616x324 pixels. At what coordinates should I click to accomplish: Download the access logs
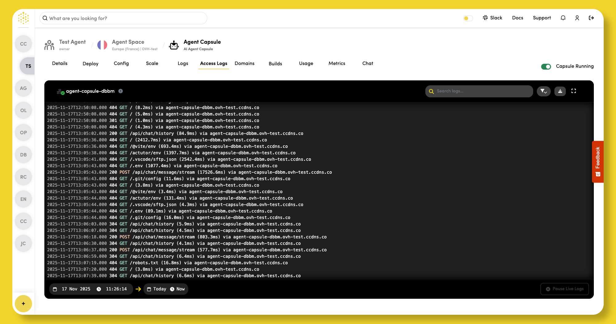coord(560,91)
